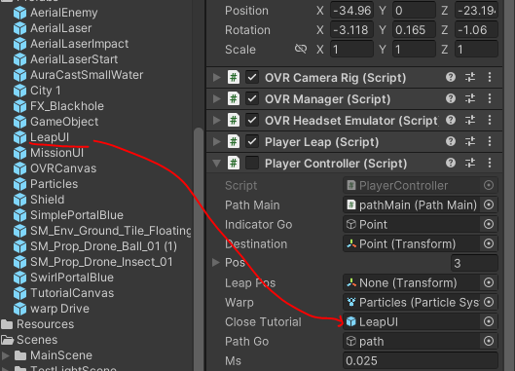The height and width of the screenshot is (371, 515).
Task: Open help for OVR Manager script
Action: [x=451, y=98]
